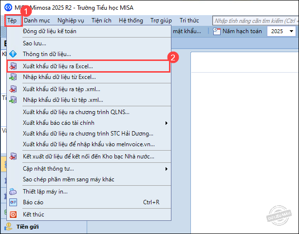The width and height of the screenshot is (299, 234).
Task: Select Xuất khẩu báo cáo tài chính
Action: point(89,123)
